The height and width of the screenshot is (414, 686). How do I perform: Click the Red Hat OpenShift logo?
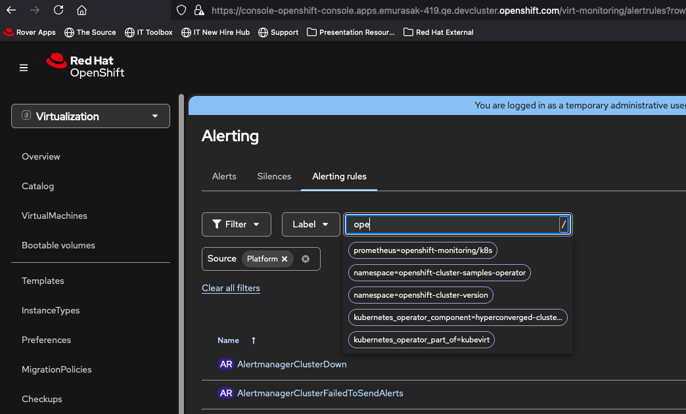(x=85, y=66)
